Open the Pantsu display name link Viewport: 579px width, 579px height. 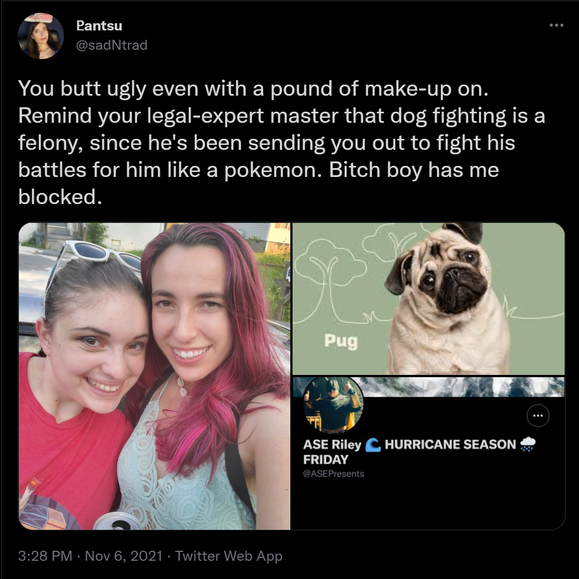(99, 25)
